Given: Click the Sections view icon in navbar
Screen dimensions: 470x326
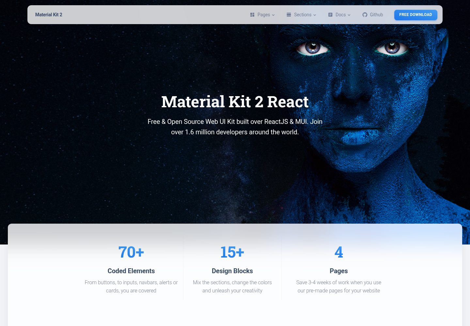Looking at the screenshot, I should click(x=289, y=15).
